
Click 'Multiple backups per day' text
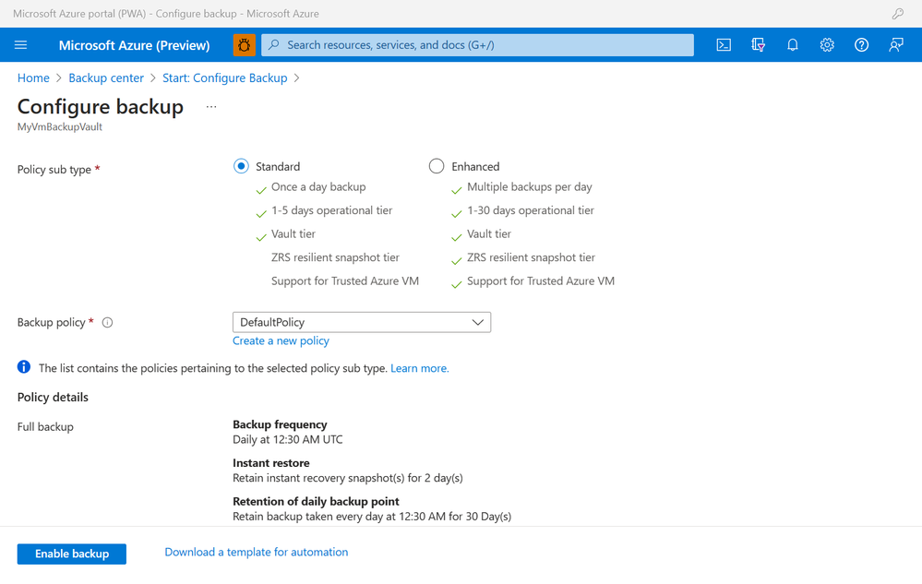coord(529,187)
